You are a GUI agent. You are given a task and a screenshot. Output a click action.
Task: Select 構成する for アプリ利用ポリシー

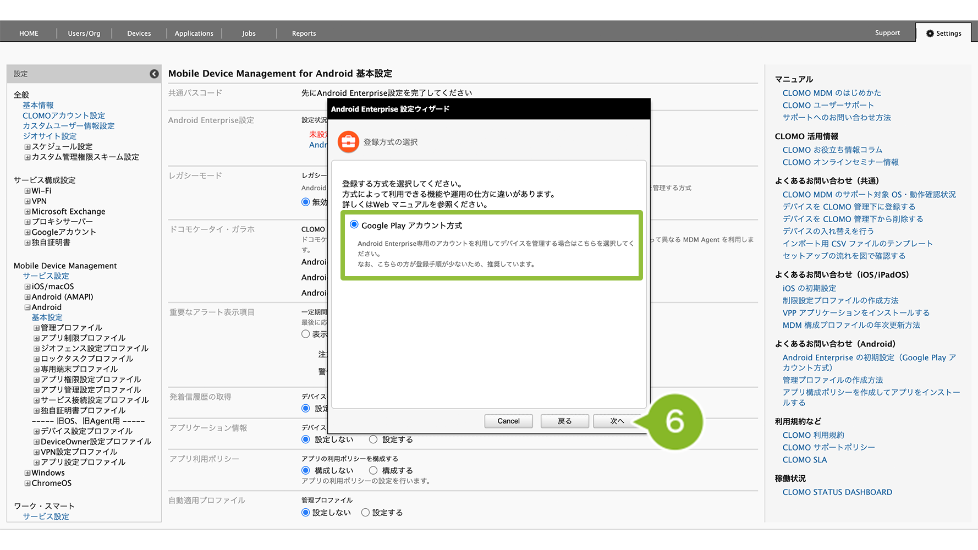coord(373,470)
